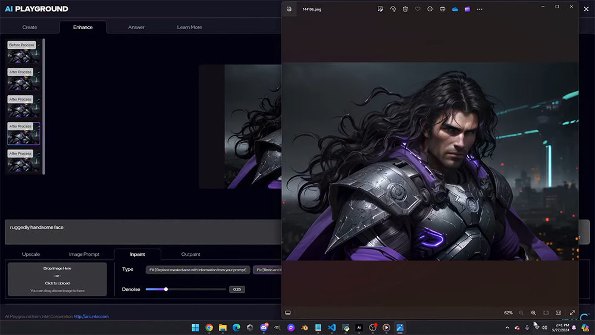Zoom out with the minus magnifier icon
The width and height of the screenshot is (595, 335).
(521, 312)
